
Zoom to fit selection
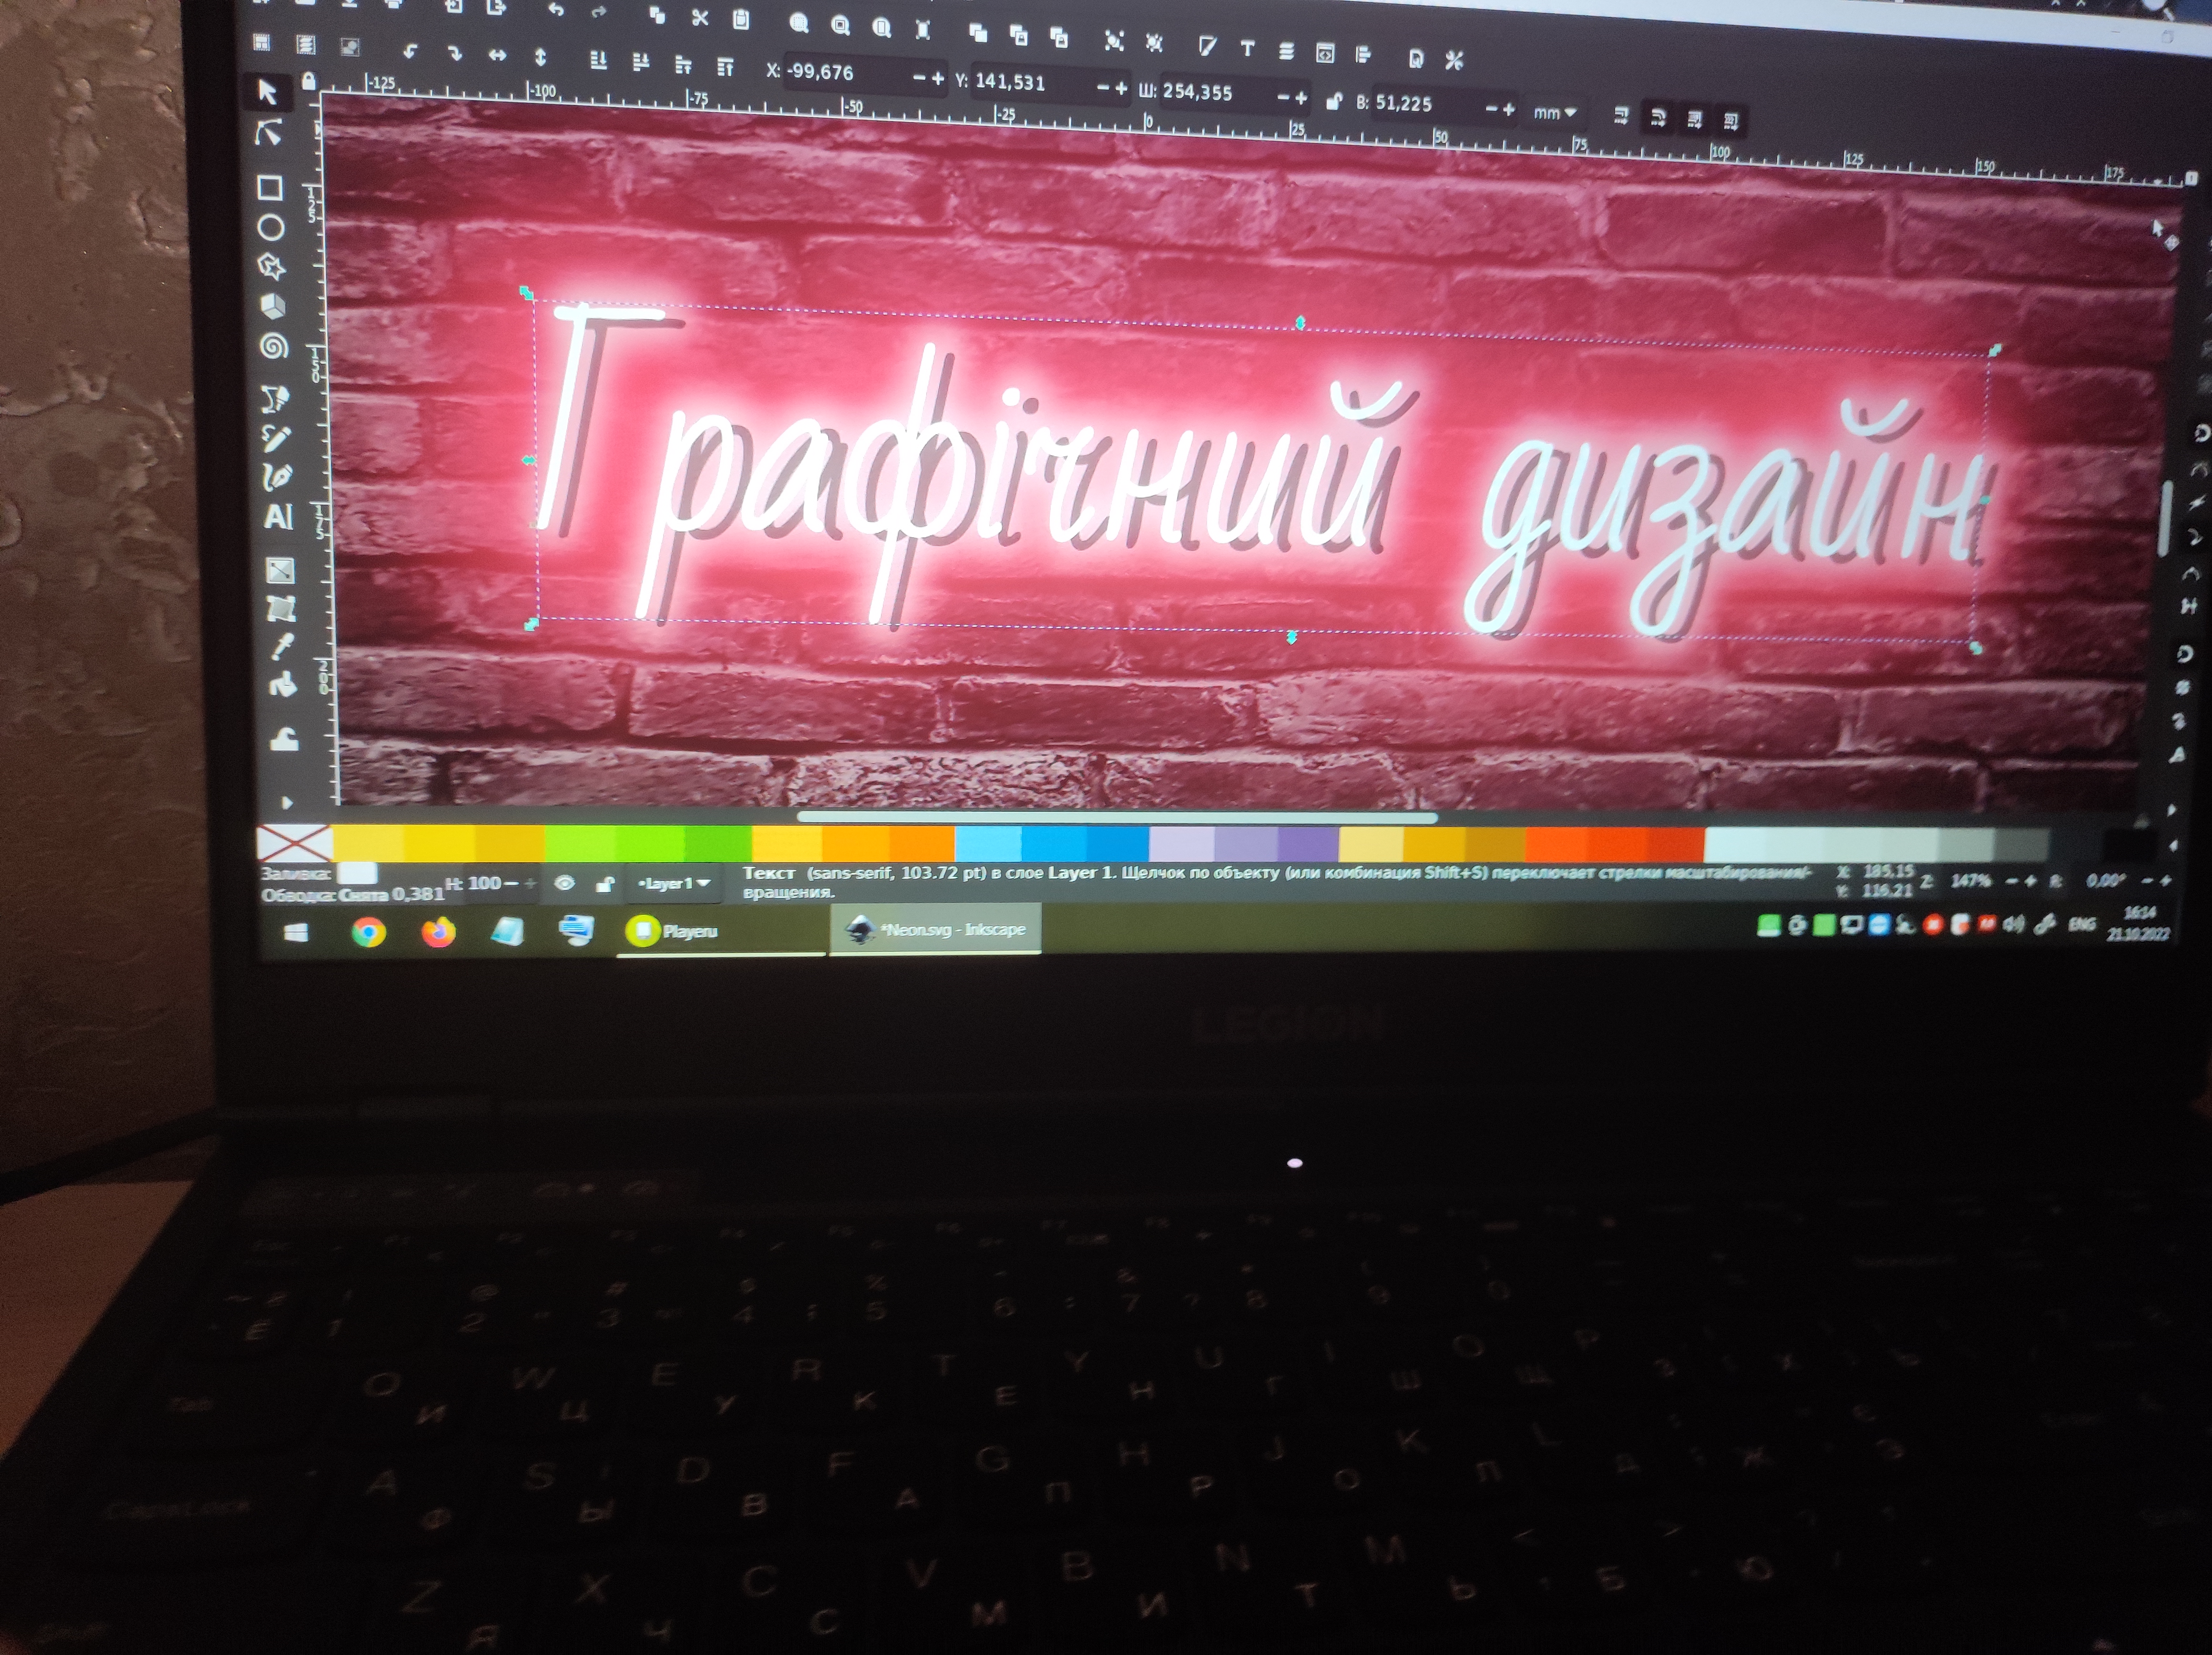click(798, 23)
